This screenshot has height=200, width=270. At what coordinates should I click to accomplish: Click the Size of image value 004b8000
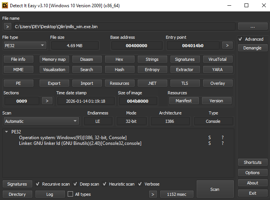(x=138, y=101)
